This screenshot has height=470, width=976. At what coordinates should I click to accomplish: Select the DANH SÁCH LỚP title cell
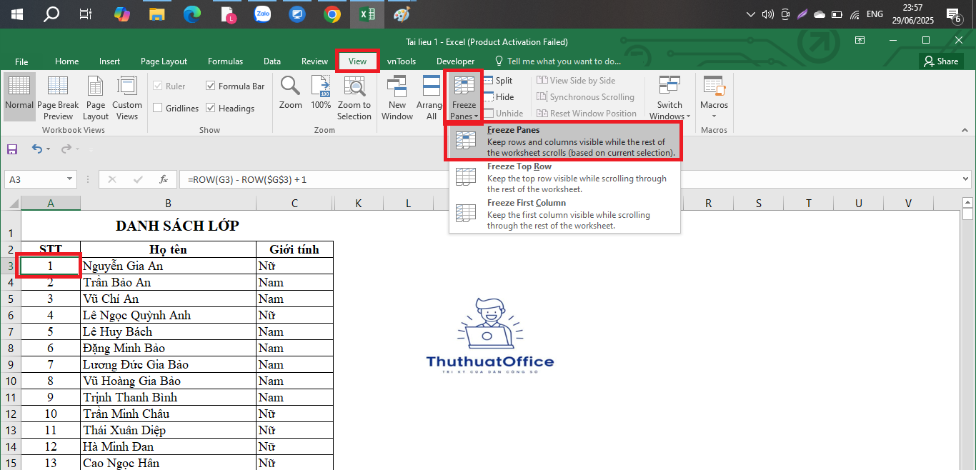[177, 226]
